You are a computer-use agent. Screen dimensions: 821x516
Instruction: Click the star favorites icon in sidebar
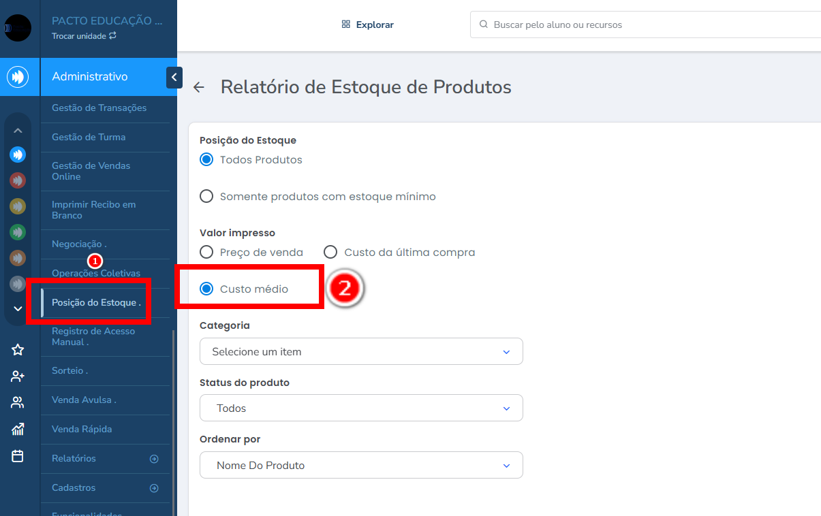pos(18,350)
